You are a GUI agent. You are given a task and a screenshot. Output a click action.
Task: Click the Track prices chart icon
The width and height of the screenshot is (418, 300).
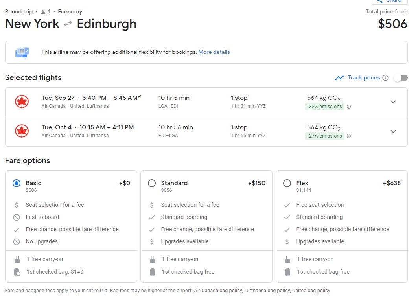coord(339,78)
